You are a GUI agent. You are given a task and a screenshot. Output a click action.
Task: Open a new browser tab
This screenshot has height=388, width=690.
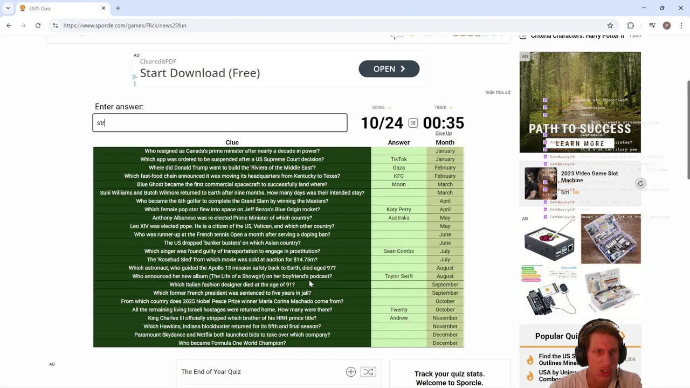(118, 8)
